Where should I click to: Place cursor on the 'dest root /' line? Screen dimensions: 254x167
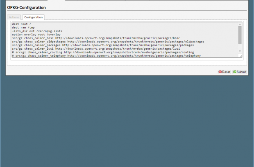click(x=21, y=24)
